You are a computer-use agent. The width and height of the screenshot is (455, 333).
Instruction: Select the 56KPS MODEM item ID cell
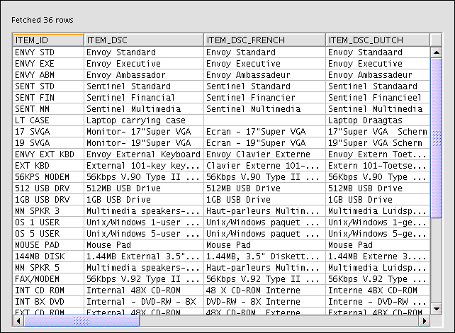pos(48,177)
